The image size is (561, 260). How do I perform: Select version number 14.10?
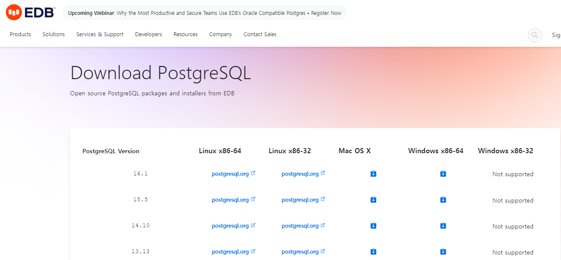click(x=140, y=226)
